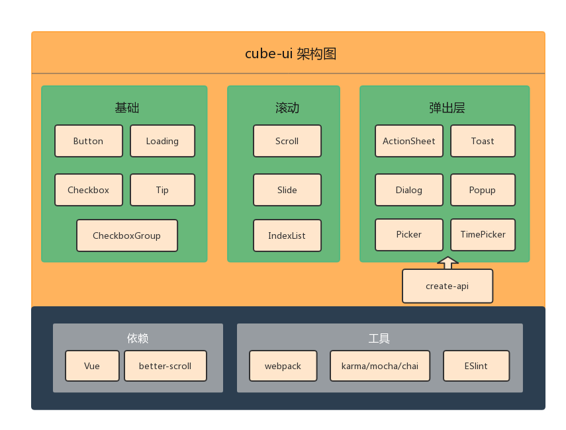
Task: Select the ActionSheet component box
Action: pos(409,141)
